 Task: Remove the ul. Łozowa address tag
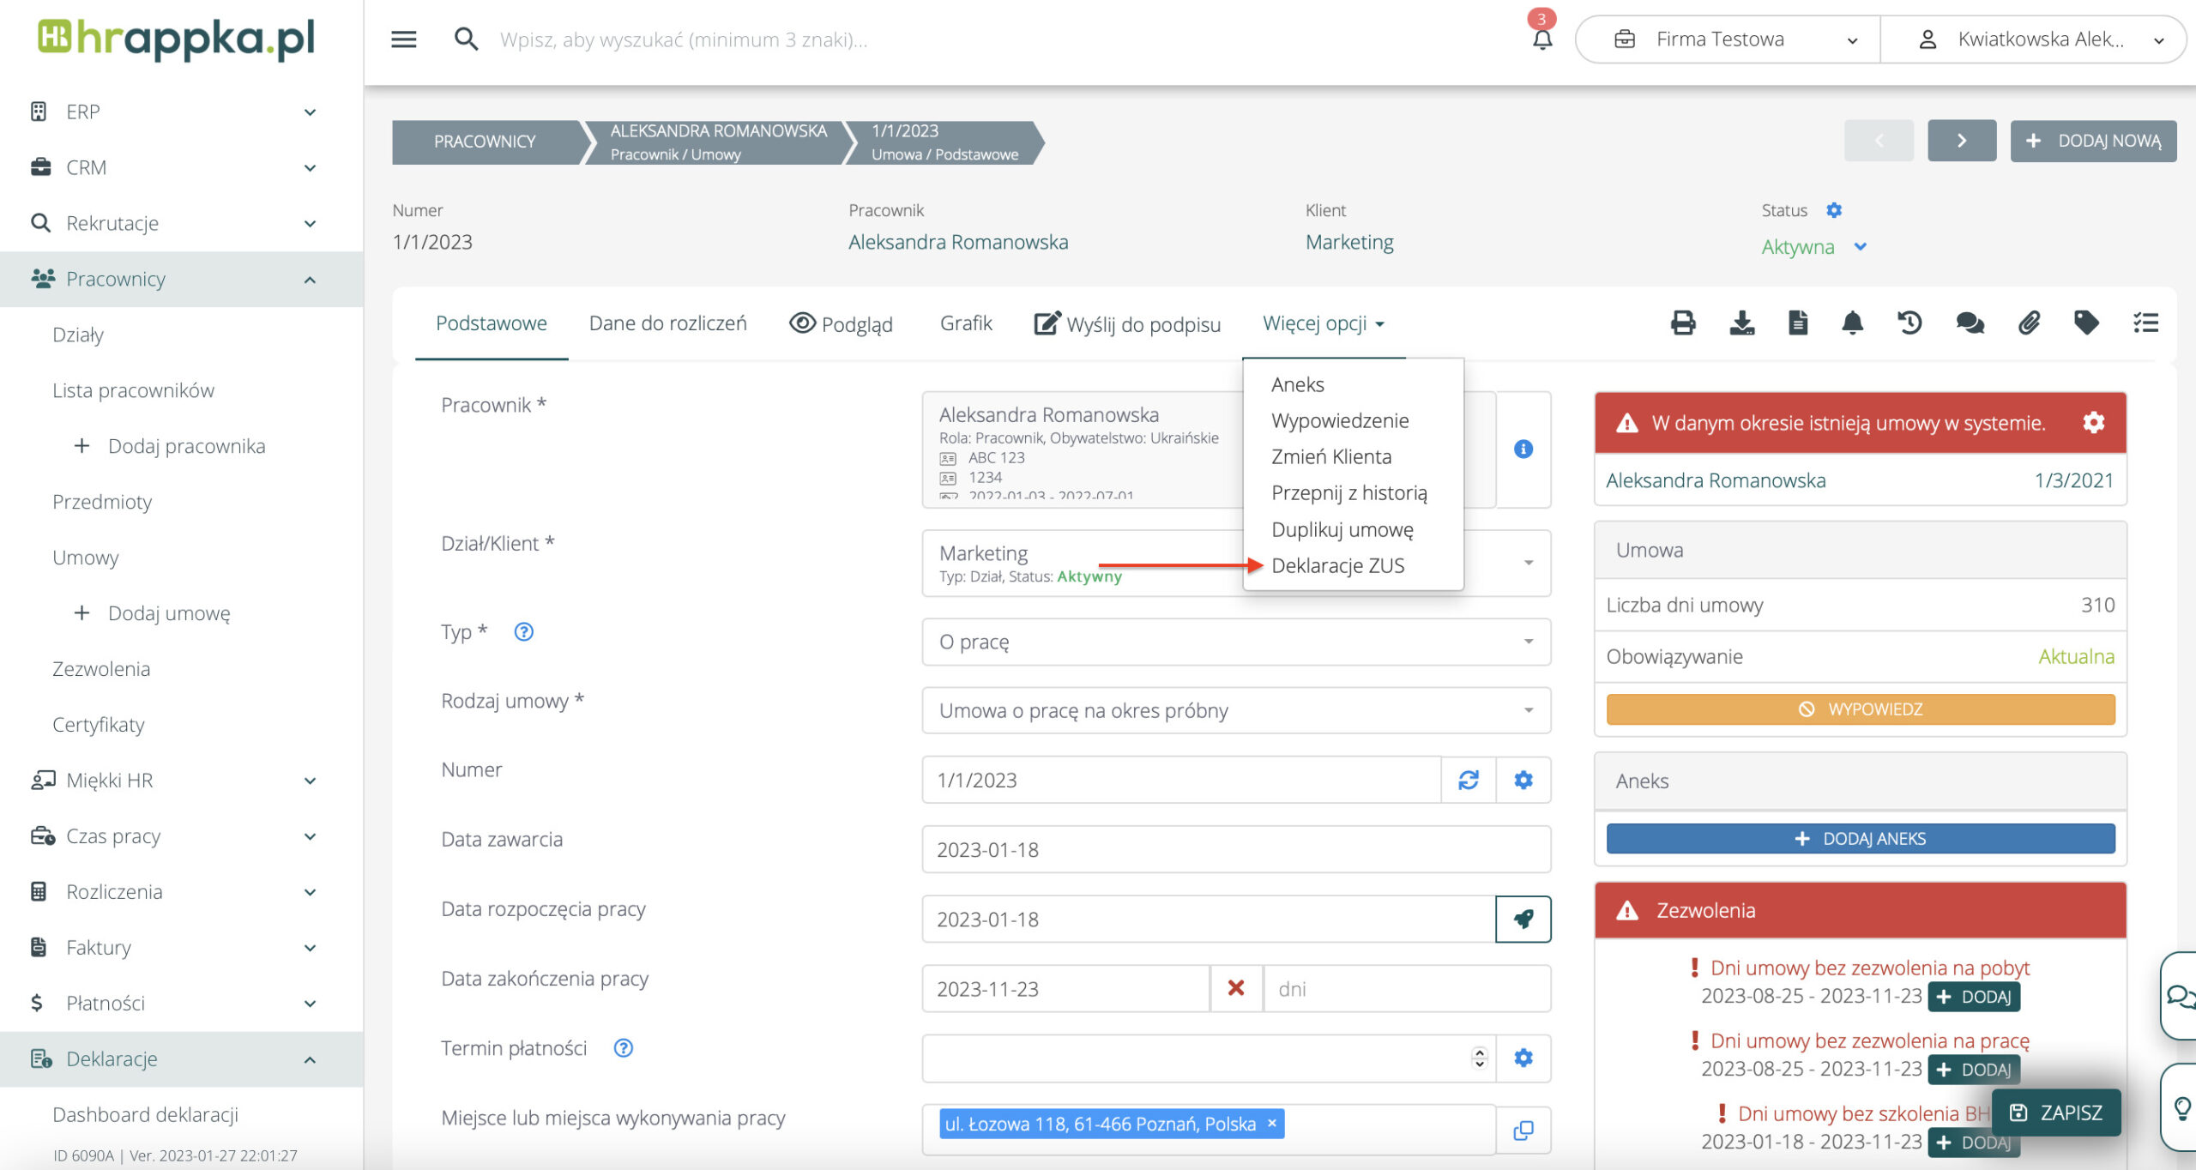point(1272,1123)
